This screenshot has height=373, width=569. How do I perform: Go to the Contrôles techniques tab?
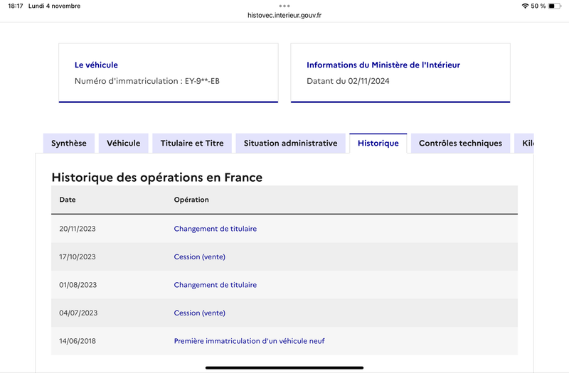[460, 144]
